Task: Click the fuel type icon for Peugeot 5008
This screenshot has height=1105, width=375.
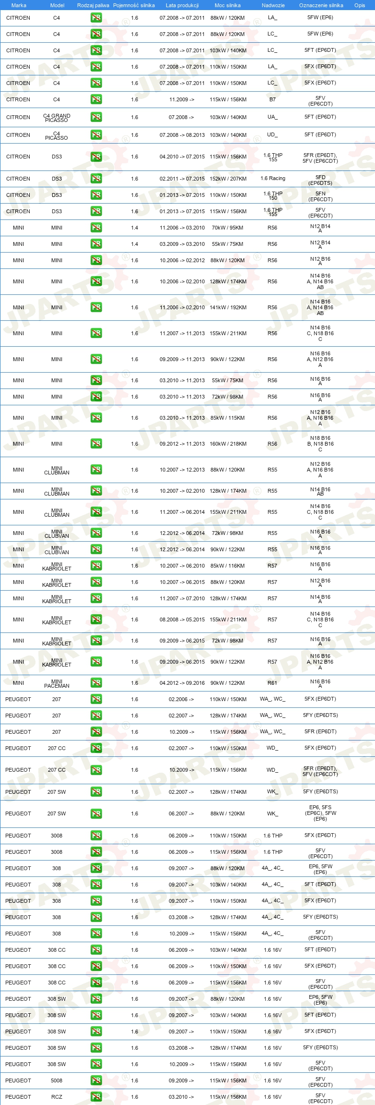Action: 96,1081
